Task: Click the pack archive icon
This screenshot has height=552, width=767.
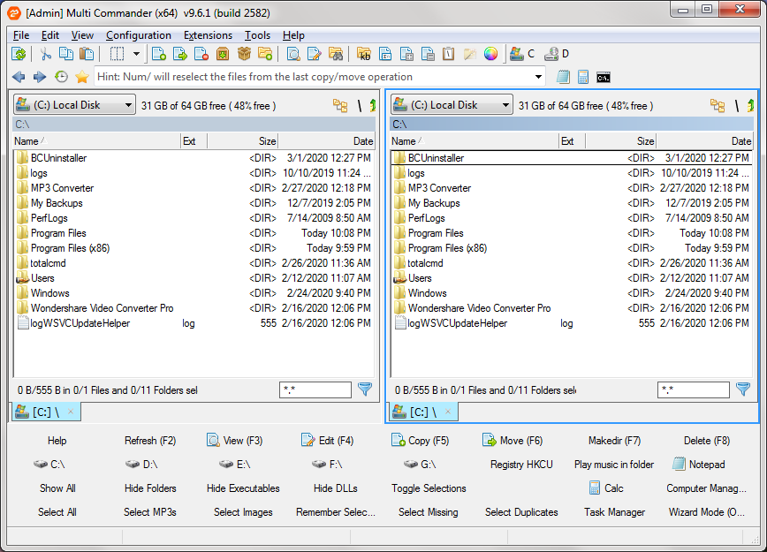Action: click(223, 54)
